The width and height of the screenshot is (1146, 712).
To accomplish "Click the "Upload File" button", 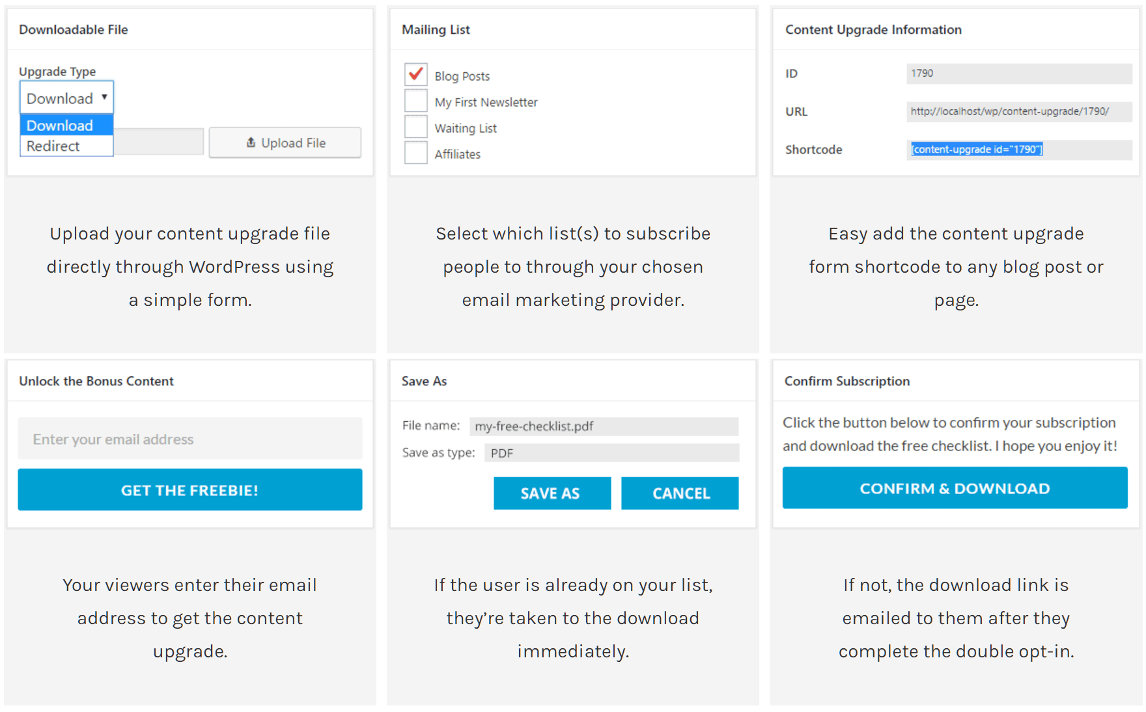I will [x=285, y=143].
